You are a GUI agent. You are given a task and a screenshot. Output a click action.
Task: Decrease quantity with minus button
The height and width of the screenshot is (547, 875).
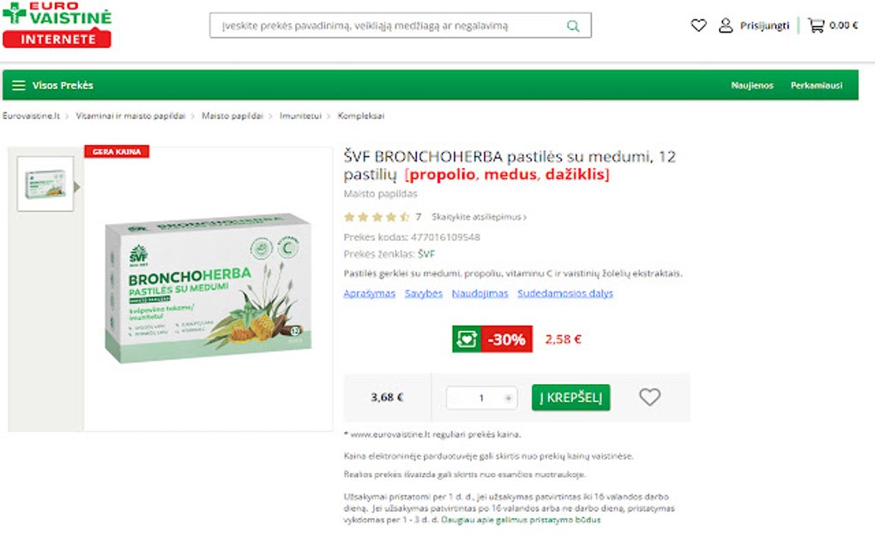click(456, 398)
